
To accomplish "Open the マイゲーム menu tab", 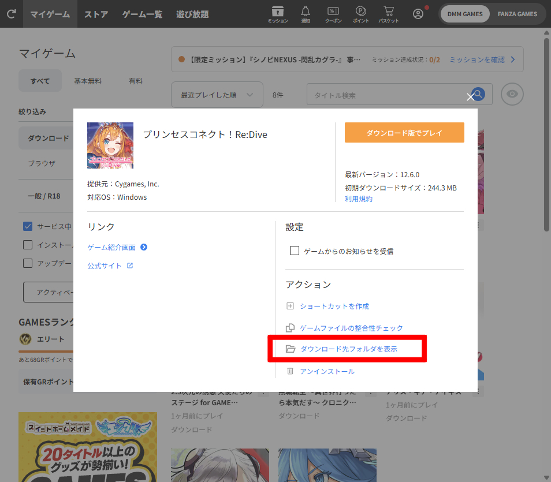I will pos(50,14).
